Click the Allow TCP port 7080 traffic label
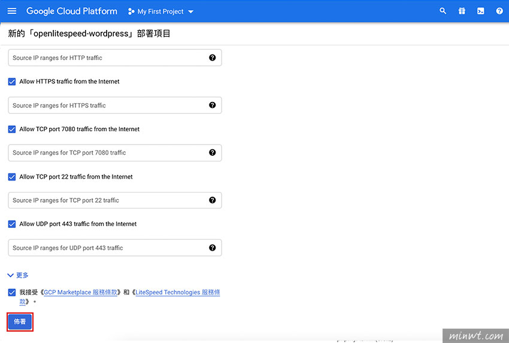This screenshot has width=509, height=343. pyautogui.click(x=79, y=129)
